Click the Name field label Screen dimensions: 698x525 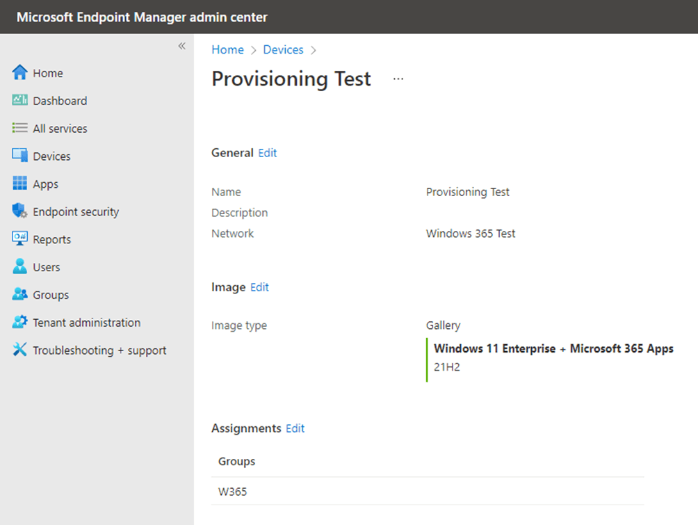(x=226, y=192)
